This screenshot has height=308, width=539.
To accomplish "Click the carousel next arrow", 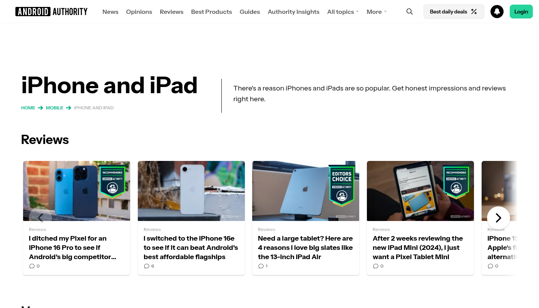I will point(498,218).
